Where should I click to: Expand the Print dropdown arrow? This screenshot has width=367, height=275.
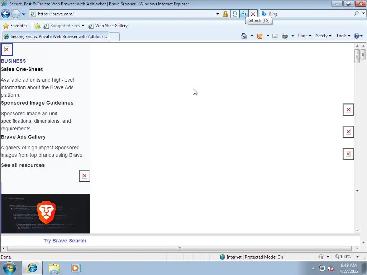292,36
